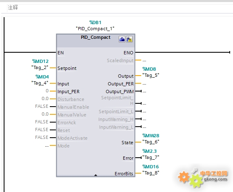The image size is (233, 192).
Task: Select the "Tag_4" Input operand
Action: coord(40,83)
